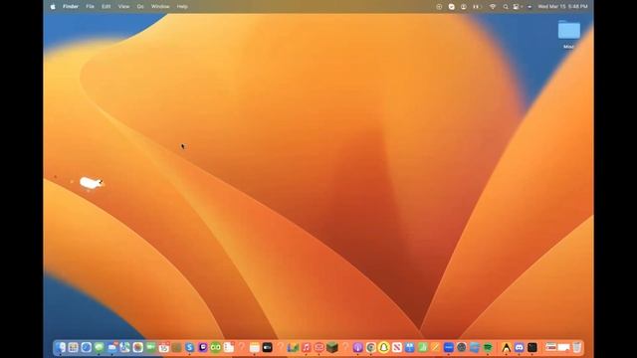Viewport: 637px width, 358px height.
Task: Open the Apple menu
Action: 53,7
